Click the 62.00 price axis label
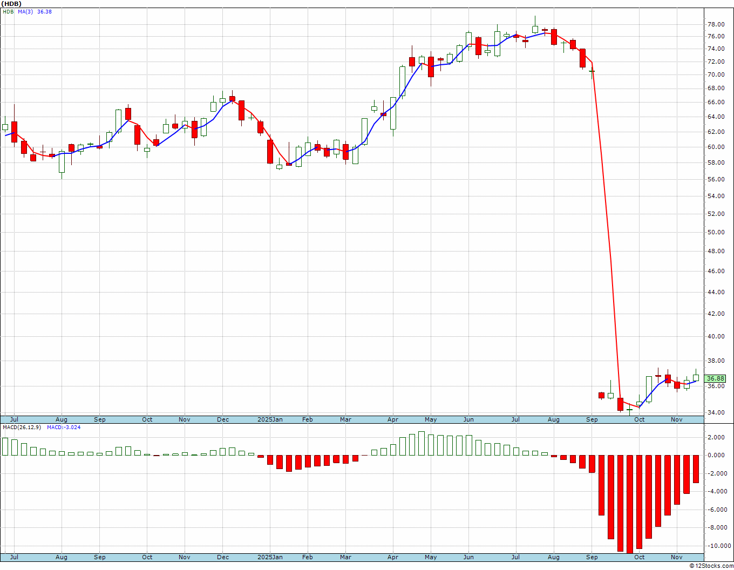Image resolution: width=734 pixels, height=570 pixels. click(x=716, y=132)
